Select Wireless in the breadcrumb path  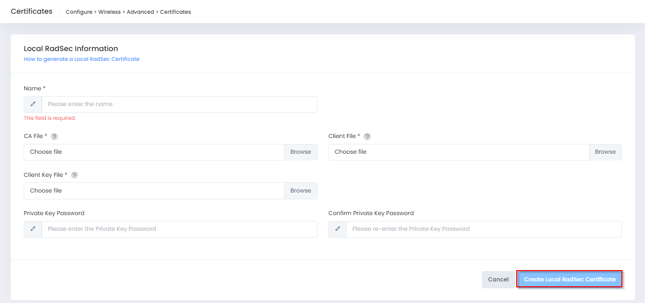tap(109, 12)
